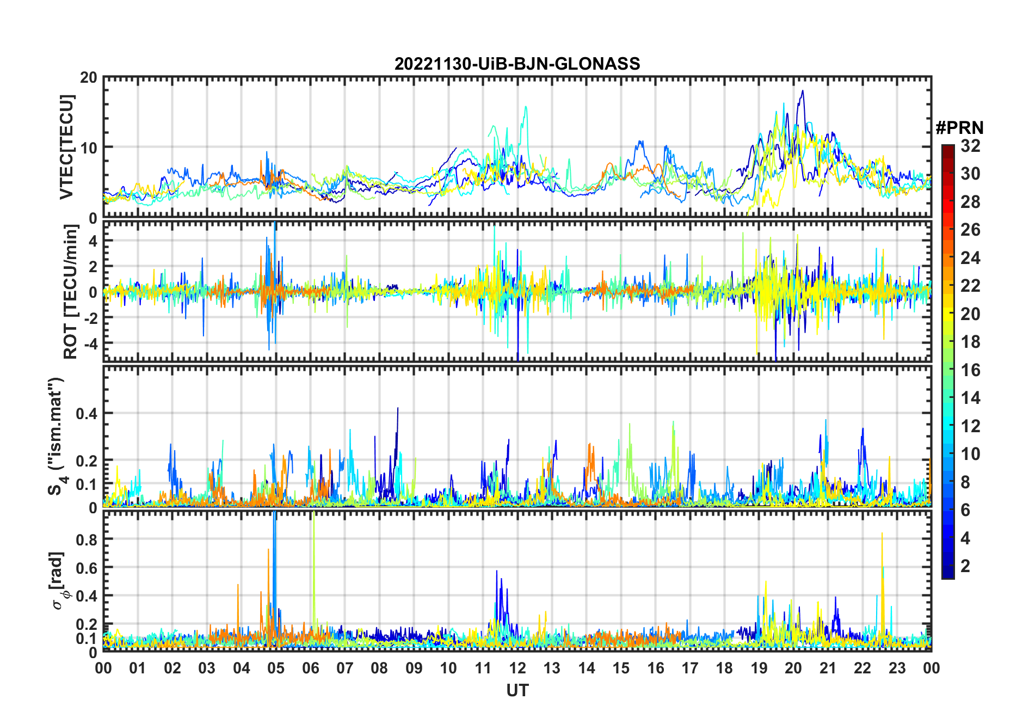Click the x-axis tick label 19
This screenshot has height=724, width=1035.
(759, 668)
